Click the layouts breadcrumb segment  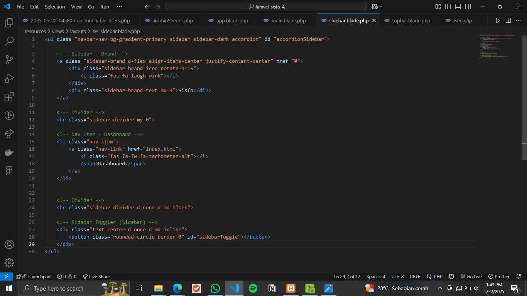pyautogui.click(x=78, y=31)
